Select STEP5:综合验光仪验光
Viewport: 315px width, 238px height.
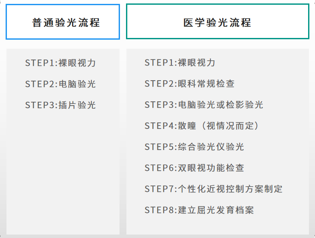194,147
